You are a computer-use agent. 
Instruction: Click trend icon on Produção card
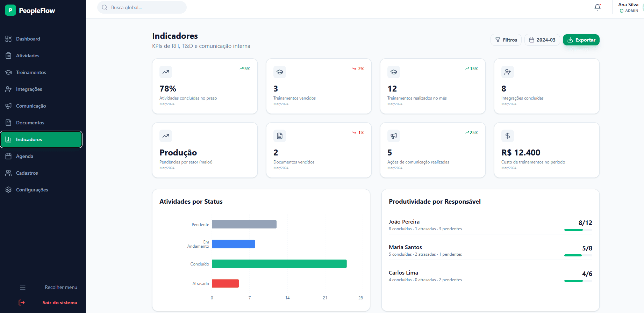coord(166,136)
